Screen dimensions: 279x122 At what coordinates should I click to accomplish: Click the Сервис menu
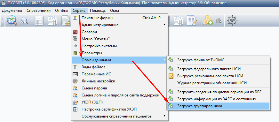point(79,11)
